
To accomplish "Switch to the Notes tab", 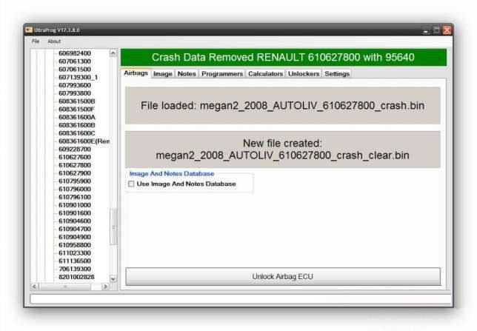I will point(187,74).
